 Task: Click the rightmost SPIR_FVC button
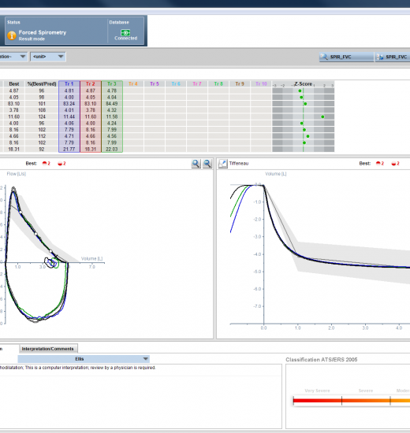tap(393, 57)
